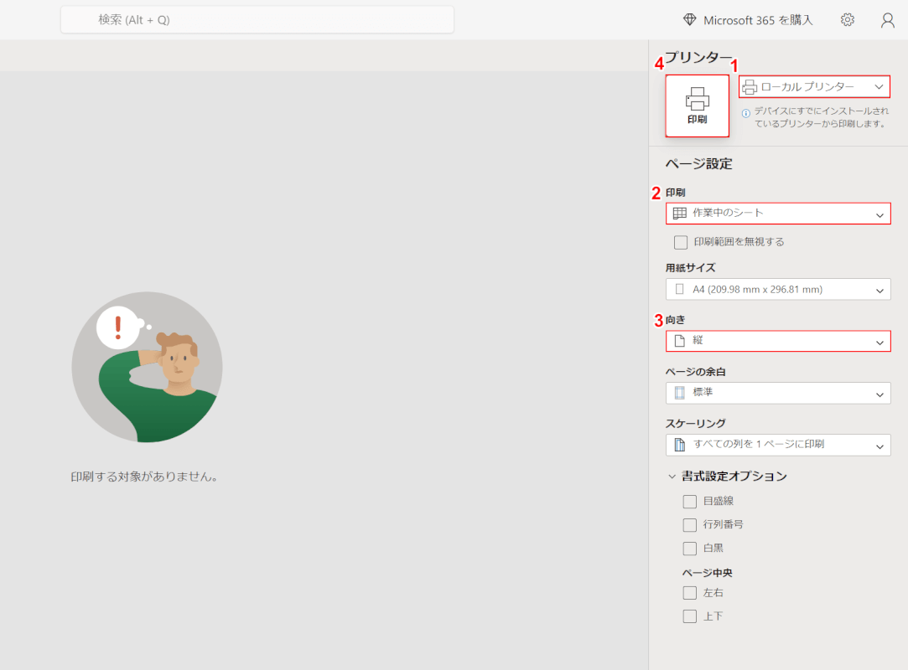Open the 用紙サイズ A4 paper size dropdown
This screenshot has width=908, height=670.
point(778,290)
